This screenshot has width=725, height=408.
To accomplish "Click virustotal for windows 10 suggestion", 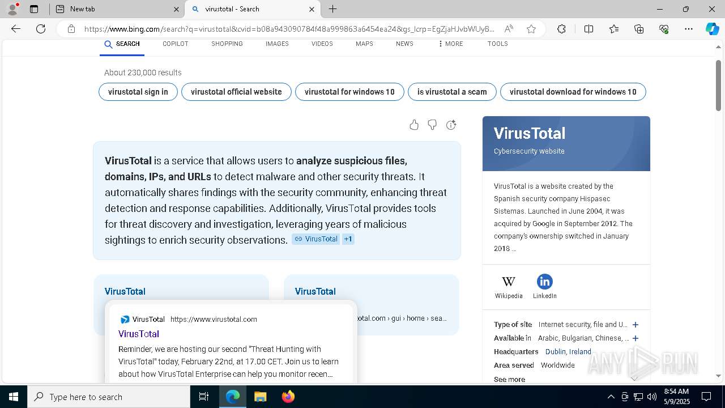I will [x=349, y=92].
